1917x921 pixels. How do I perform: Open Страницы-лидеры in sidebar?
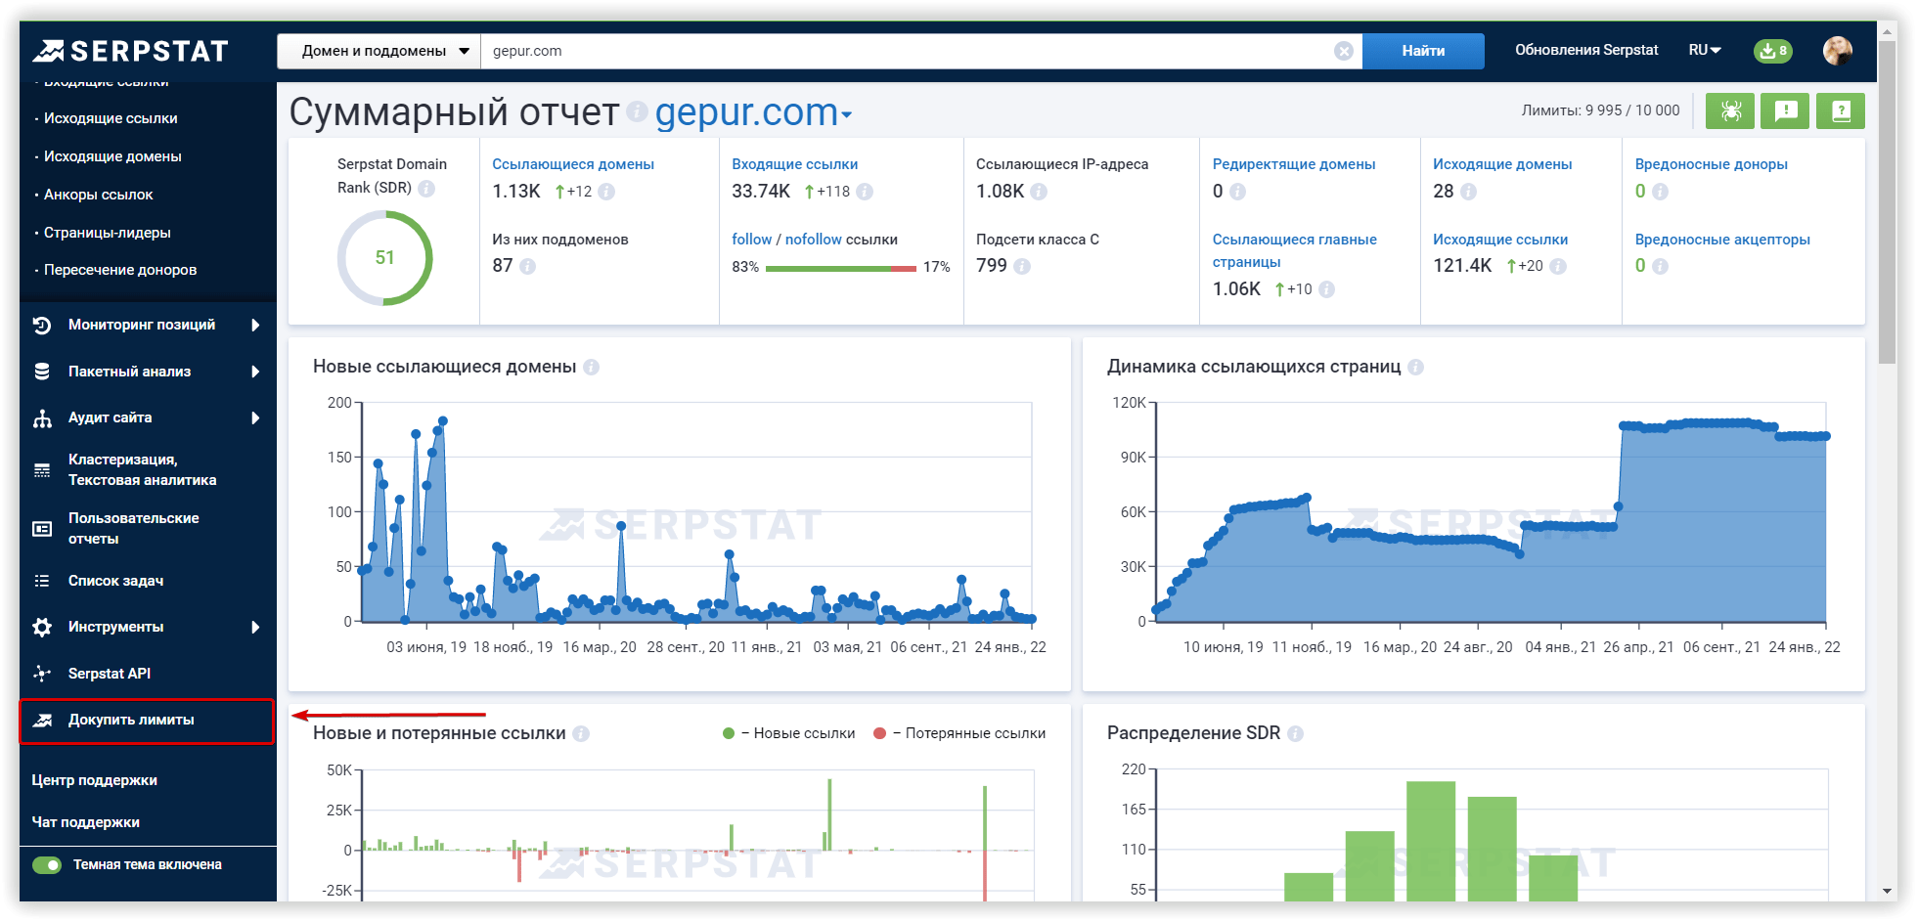(108, 233)
